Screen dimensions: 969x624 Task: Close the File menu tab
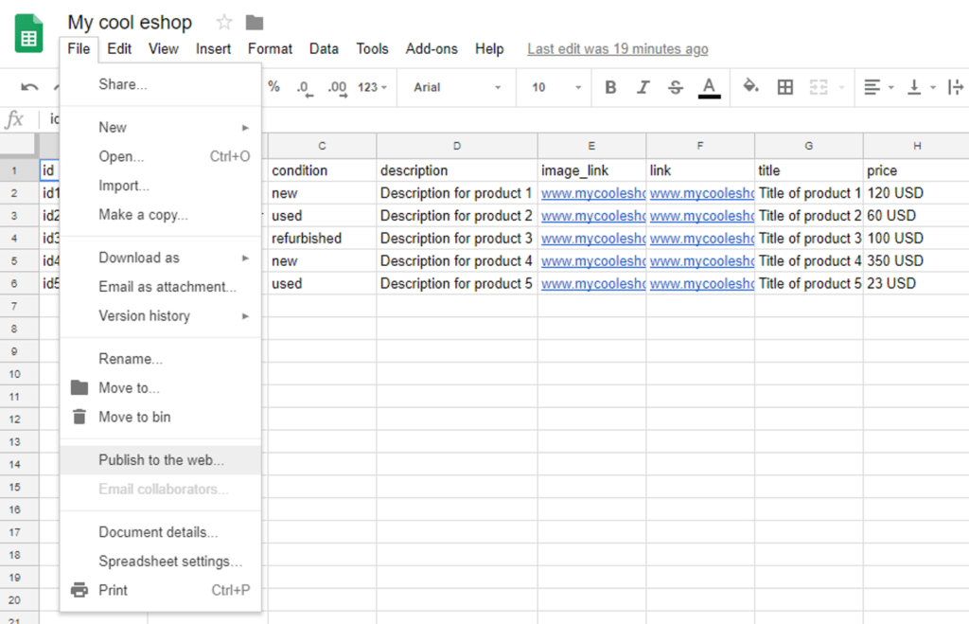point(79,49)
